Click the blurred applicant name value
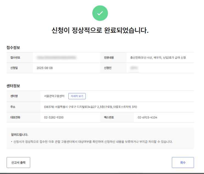 (x=134, y=68)
